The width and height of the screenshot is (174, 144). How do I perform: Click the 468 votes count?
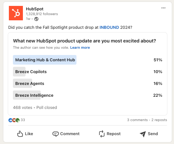[23, 107]
